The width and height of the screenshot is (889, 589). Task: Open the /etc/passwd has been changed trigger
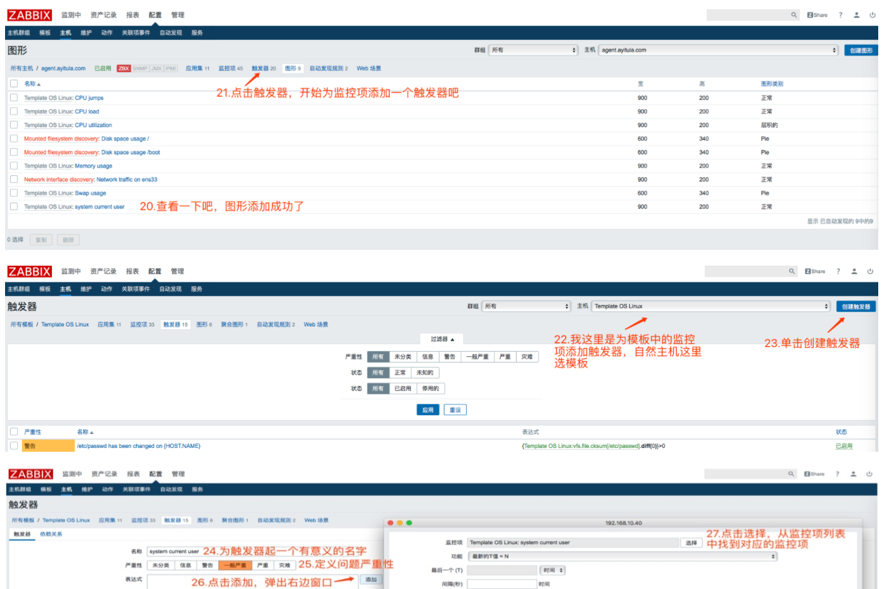pyautogui.click(x=139, y=446)
